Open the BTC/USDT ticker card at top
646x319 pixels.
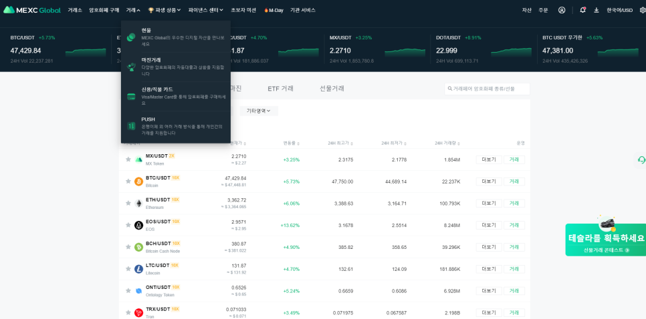tap(58, 50)
